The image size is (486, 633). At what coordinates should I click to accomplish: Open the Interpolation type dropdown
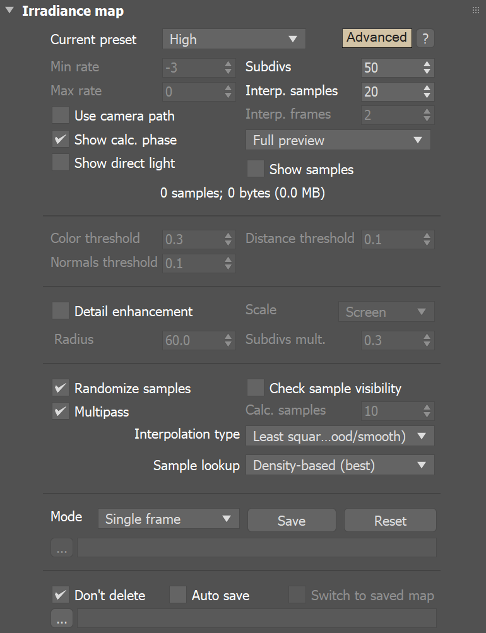(340, 435)
